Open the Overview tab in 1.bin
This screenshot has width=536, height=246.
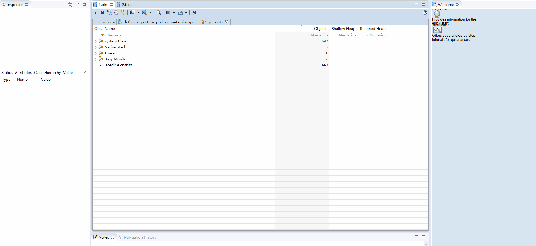point(105,22)
